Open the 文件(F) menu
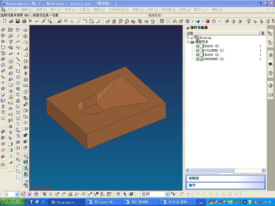The width and height of the screenshot is (275, 206). (x=12, y=10)
